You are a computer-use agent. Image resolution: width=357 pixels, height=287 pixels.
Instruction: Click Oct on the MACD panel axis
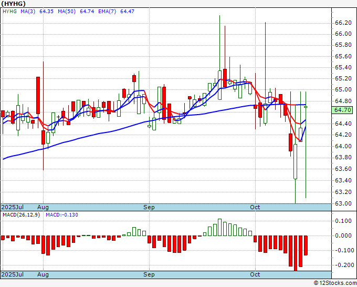[255, 274]
